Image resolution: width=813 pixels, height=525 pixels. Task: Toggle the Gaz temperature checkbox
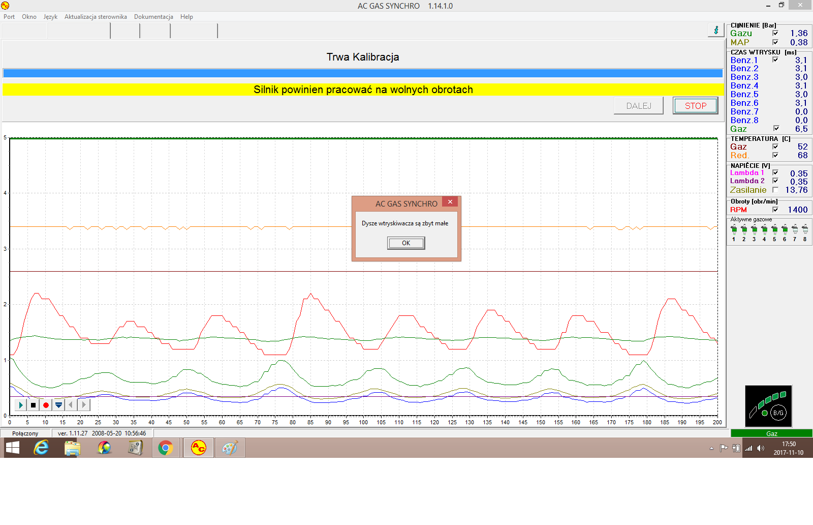point(775,147)
